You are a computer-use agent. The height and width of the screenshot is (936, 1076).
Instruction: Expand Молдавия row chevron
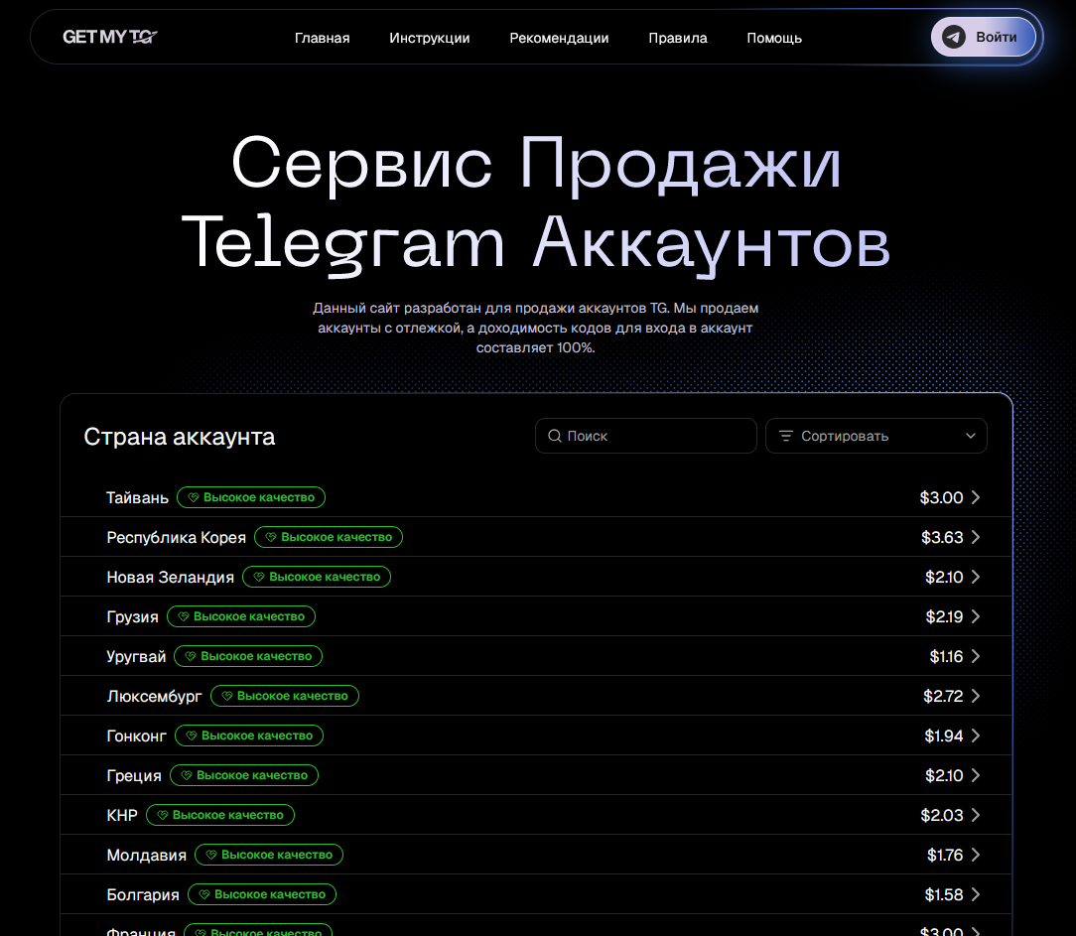point(976,855)
